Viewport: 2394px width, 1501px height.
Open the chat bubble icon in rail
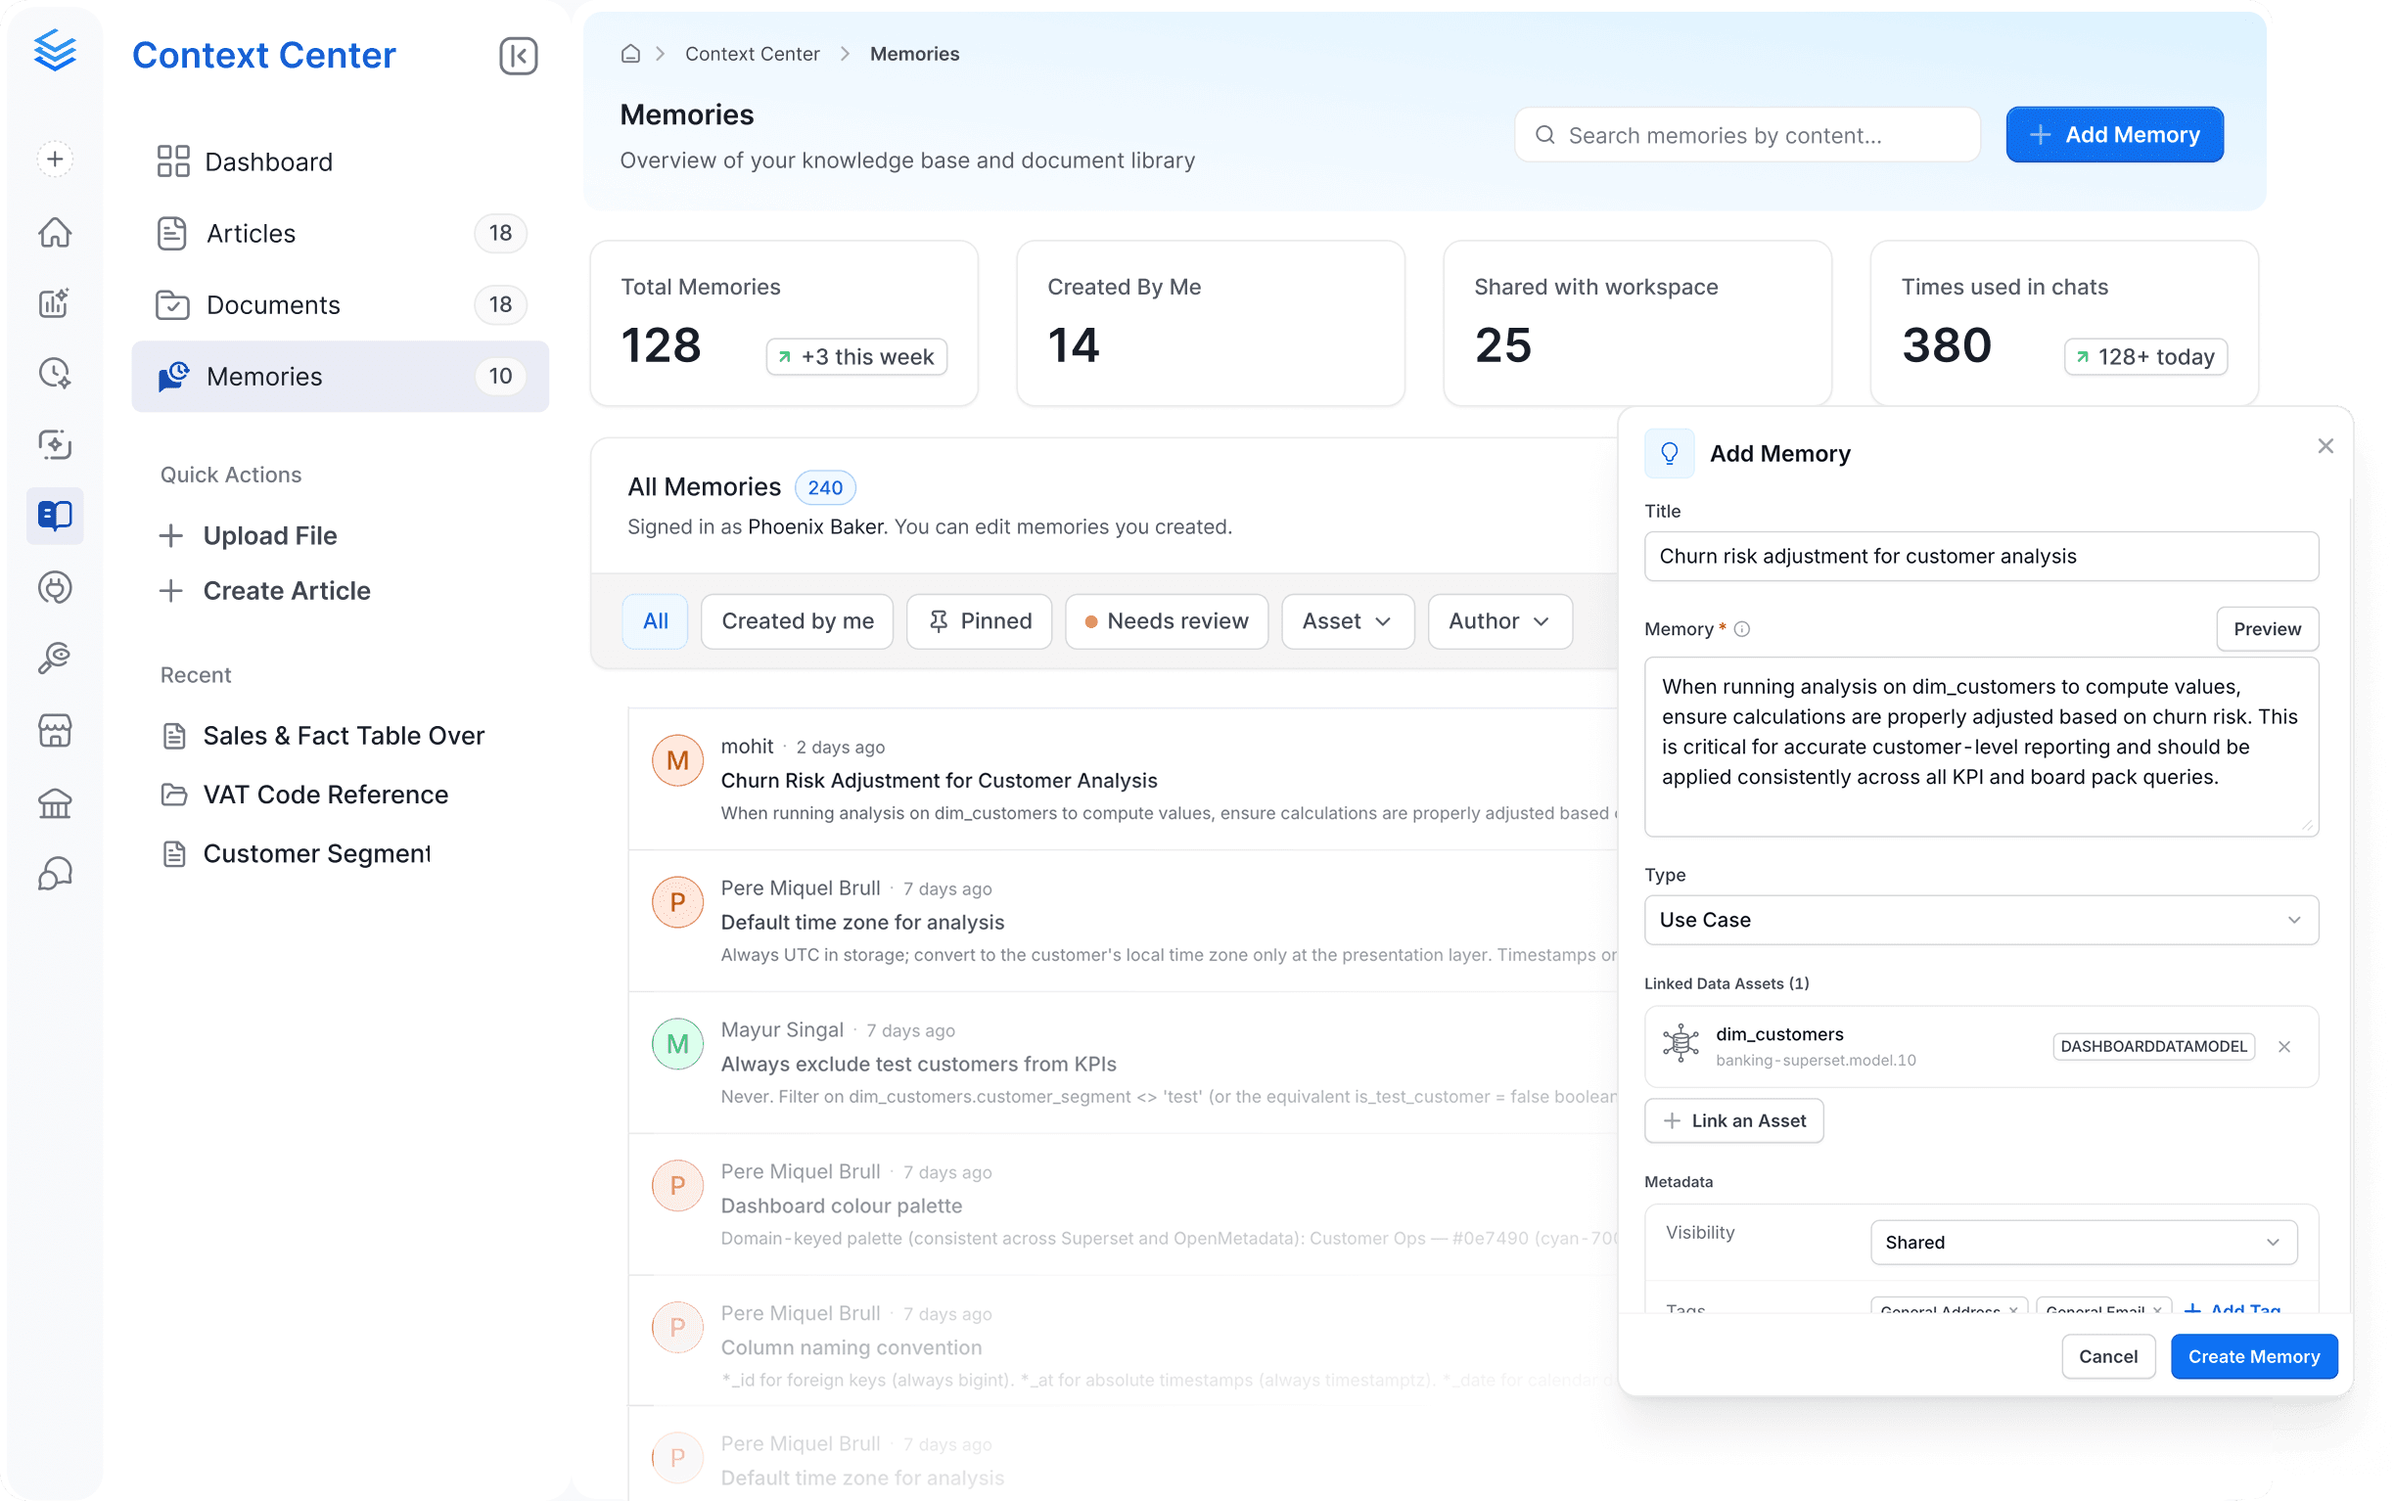55,874
